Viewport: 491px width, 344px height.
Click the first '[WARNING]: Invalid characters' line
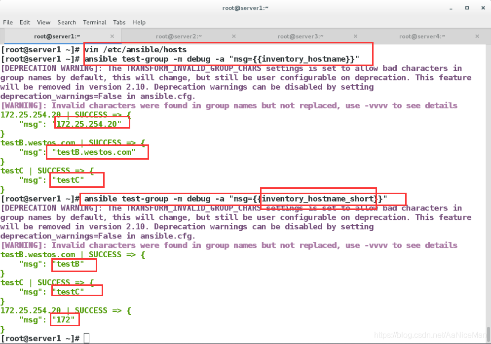[229, 105]
